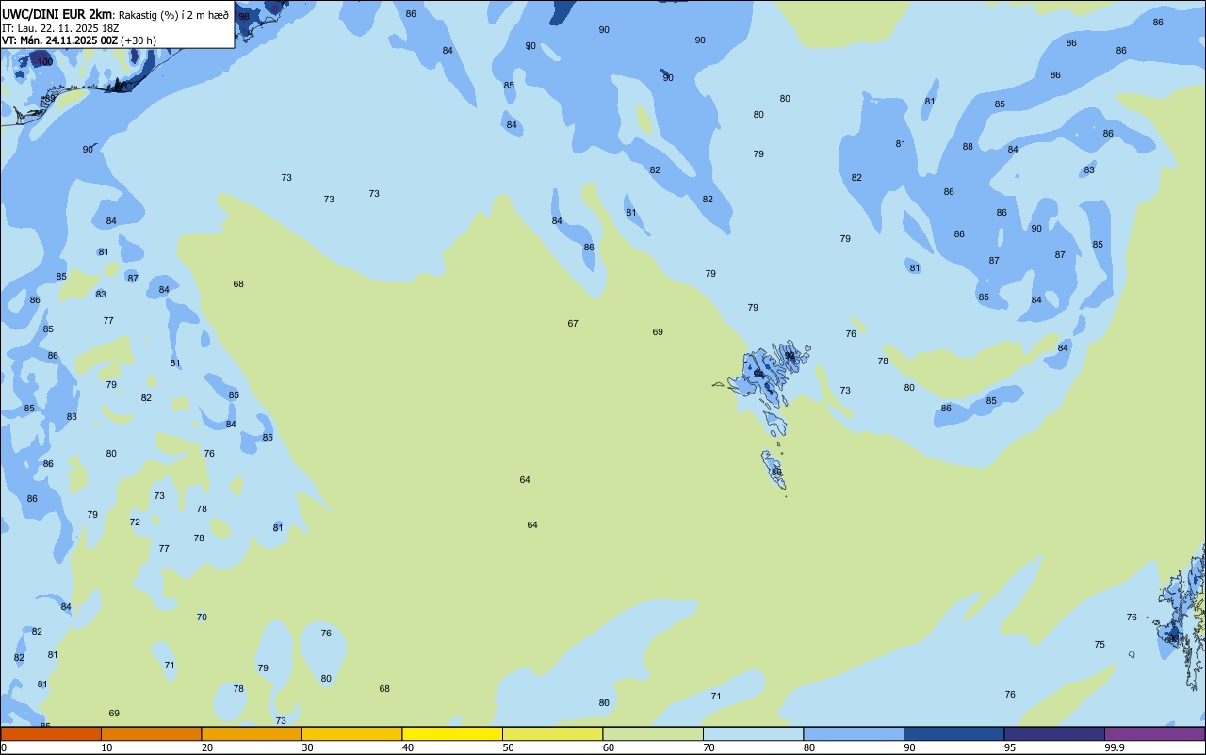The height and width of the screenshot is (755, 1206).
Task: Pick the 90–95 dark blue legend swatch
Action: click(x=953, y=733)
